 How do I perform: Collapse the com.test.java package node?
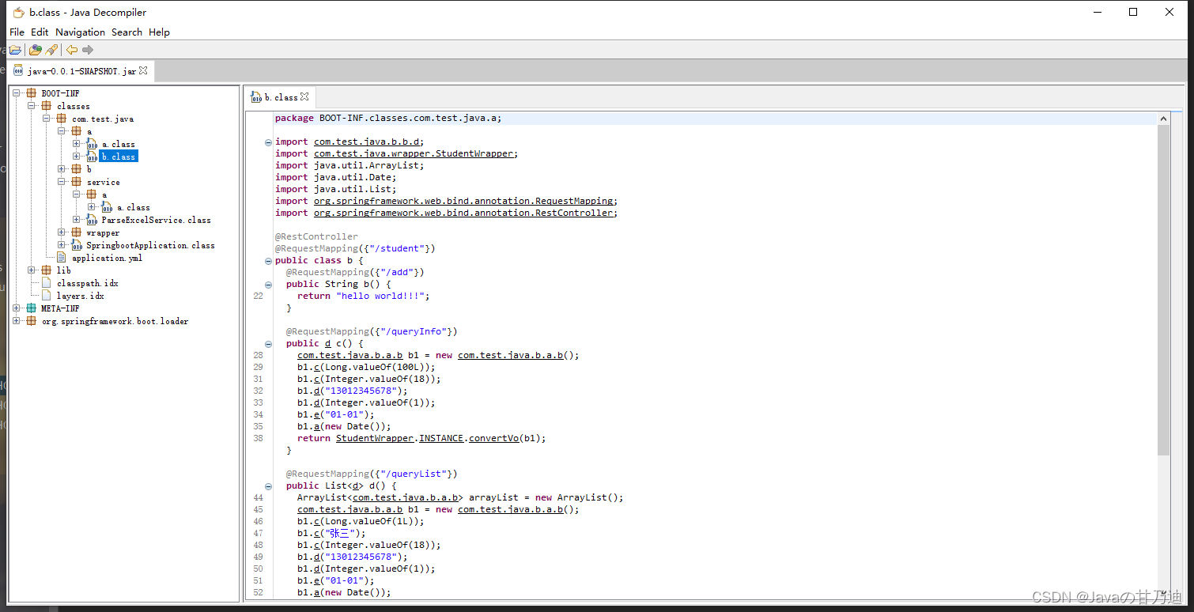[46, 119]
